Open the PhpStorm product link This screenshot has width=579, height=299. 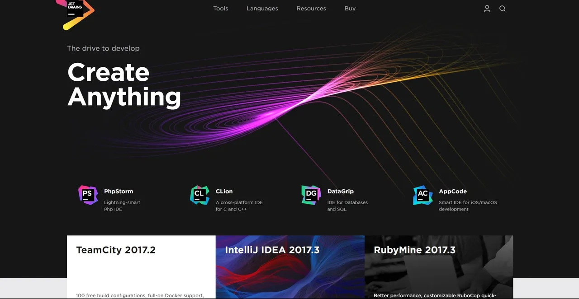(119, 192)
